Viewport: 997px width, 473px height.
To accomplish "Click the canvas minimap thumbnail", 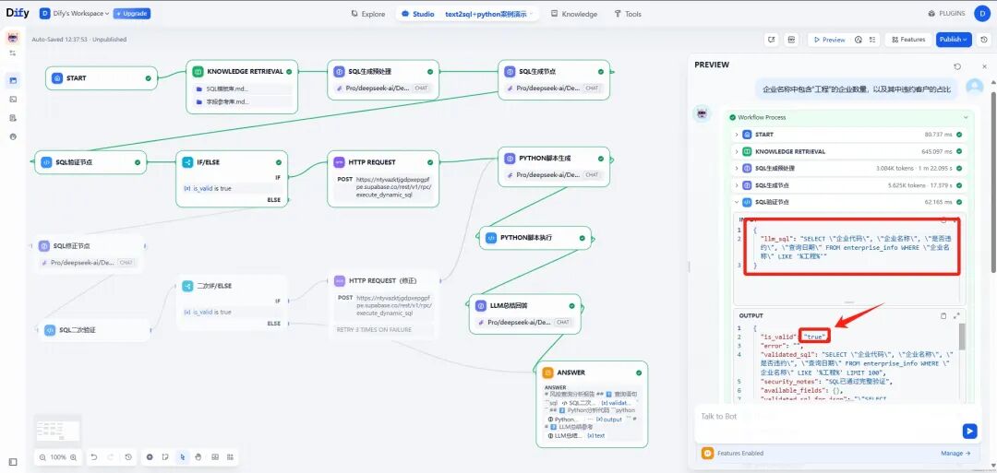I will tap(58, 430).
